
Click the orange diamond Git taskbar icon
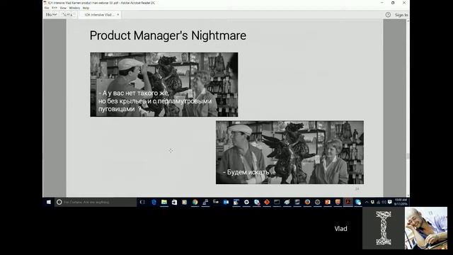click(267, 202)
